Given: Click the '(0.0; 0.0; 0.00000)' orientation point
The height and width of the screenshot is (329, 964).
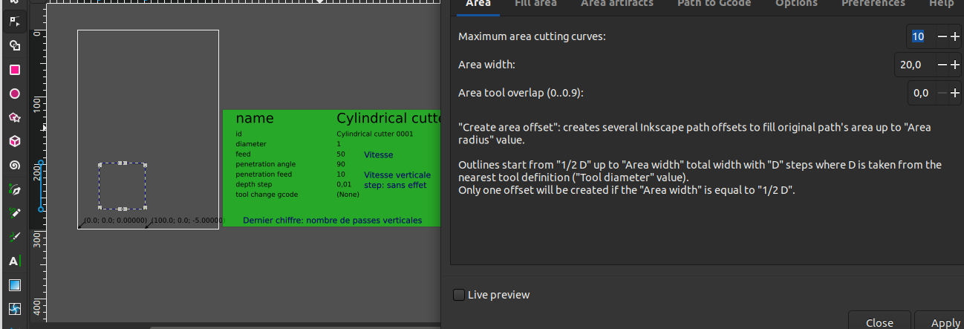Looking at the screenshot, I should point(116,221).
